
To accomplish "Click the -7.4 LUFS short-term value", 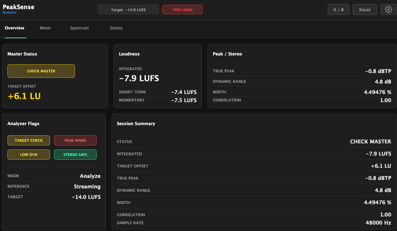I will coord(184,92).
